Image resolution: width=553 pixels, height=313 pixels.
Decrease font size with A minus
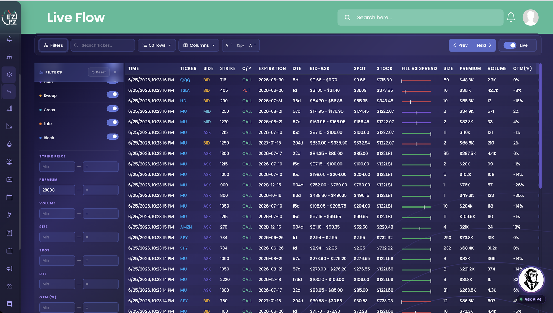(x=228, y=45)
